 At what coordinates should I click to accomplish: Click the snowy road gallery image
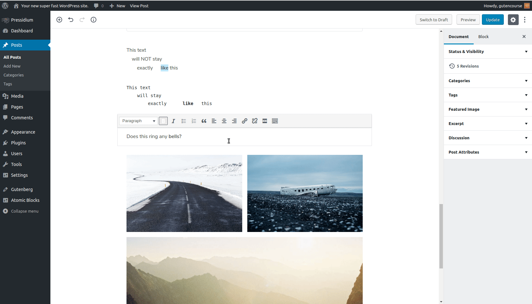[184, 193]
